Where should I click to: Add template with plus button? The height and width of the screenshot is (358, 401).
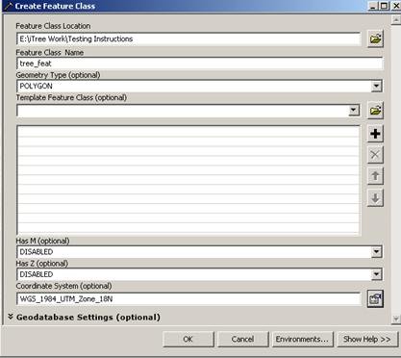pos(375,134)
